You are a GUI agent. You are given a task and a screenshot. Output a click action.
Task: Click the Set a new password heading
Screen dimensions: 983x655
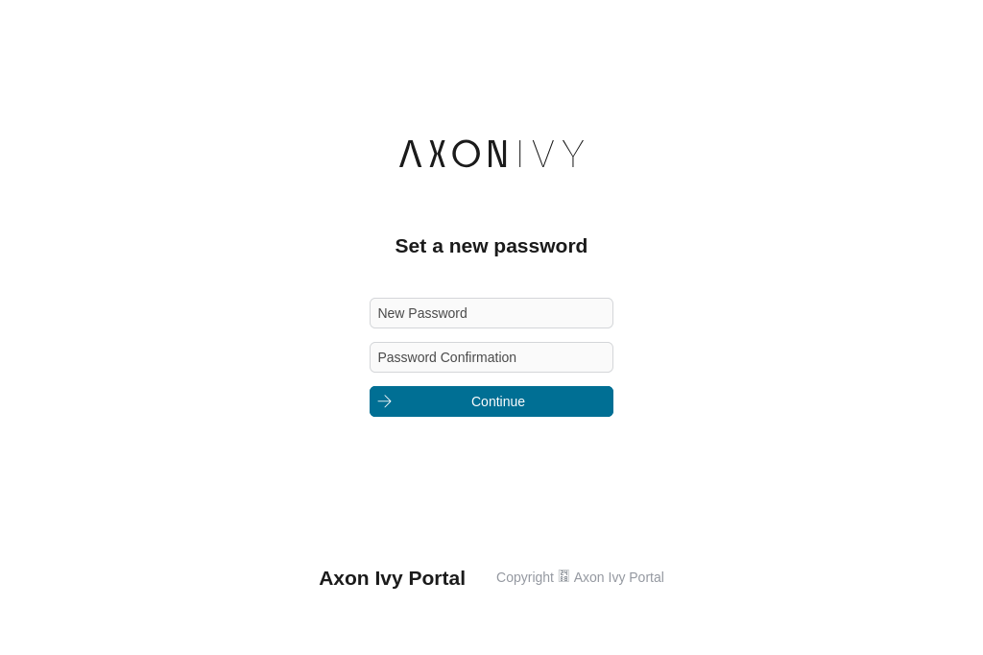[491, 246]
